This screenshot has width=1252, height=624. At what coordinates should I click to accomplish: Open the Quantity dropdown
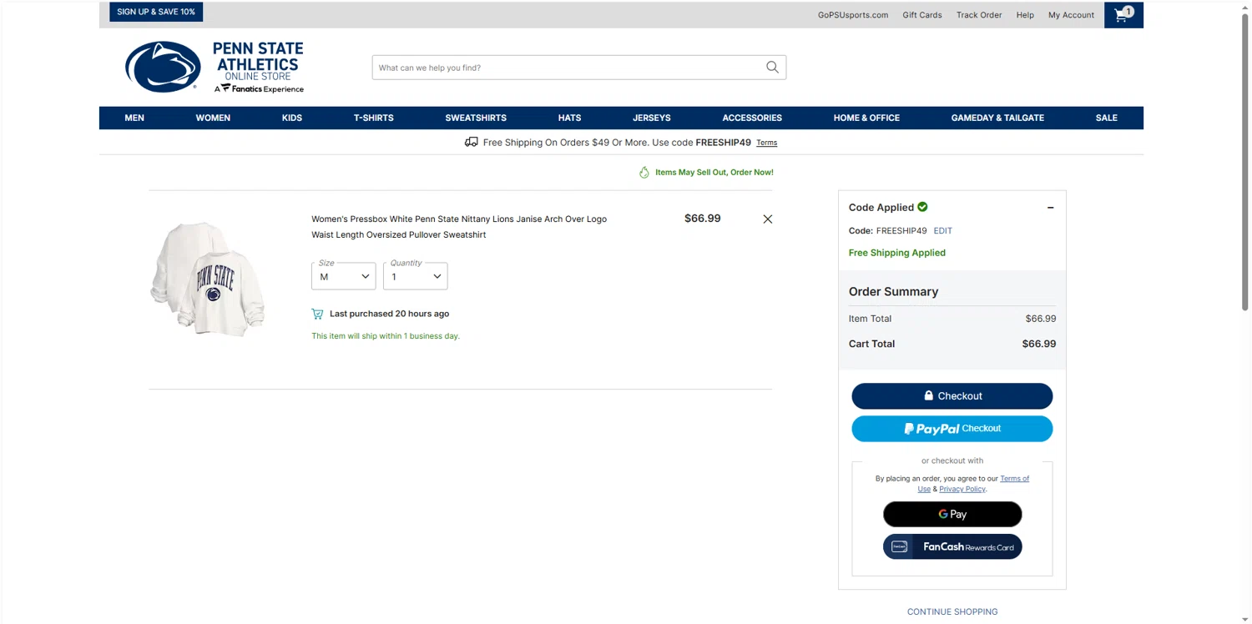tap(416, 276)
